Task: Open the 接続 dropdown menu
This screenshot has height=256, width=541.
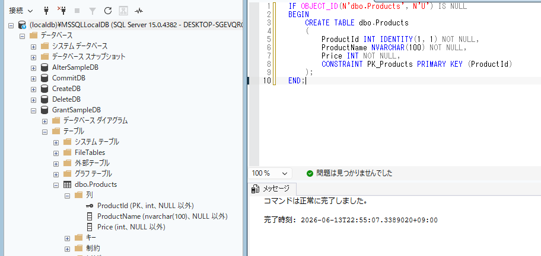Action: (x=21, y=11)
